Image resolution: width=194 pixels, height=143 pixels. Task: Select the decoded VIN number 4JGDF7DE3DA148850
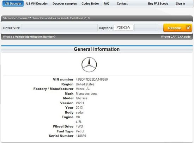click(92, 79)
